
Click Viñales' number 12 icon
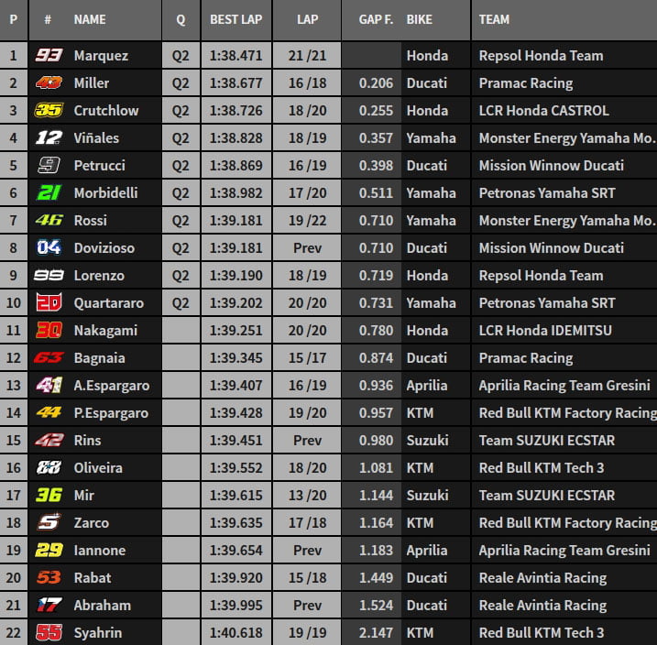pyautogui.click(x=49, y=138)
